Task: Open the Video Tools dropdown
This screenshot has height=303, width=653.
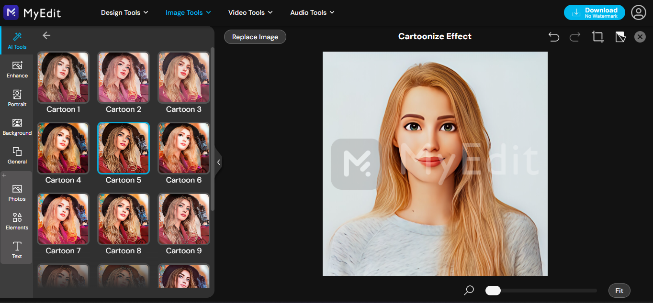Action: [250, 12]
